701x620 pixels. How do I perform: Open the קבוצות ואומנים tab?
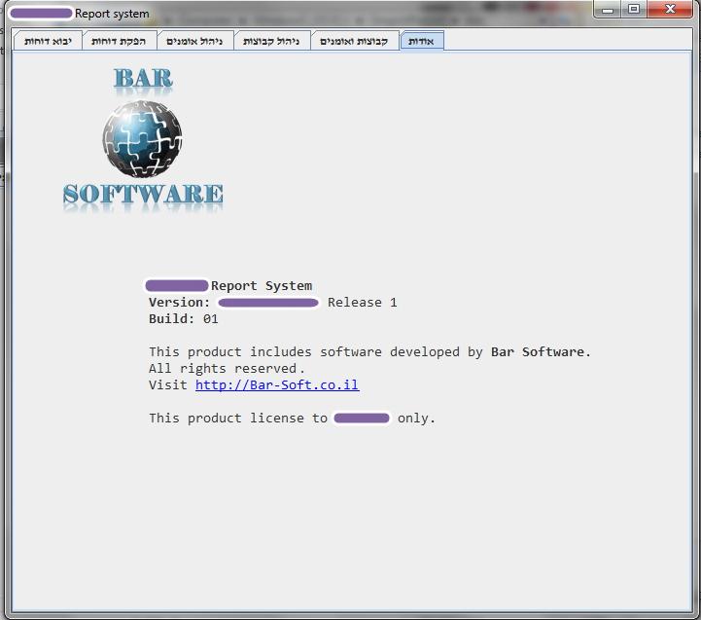tap(354, 41)
